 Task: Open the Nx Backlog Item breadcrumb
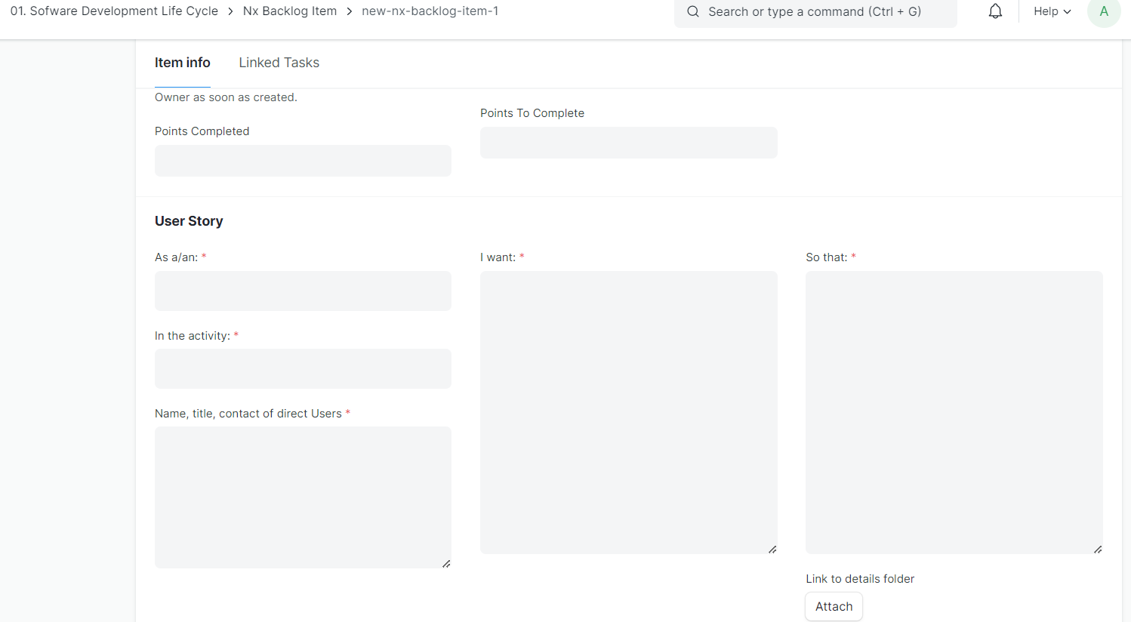(x=289, y=11)
